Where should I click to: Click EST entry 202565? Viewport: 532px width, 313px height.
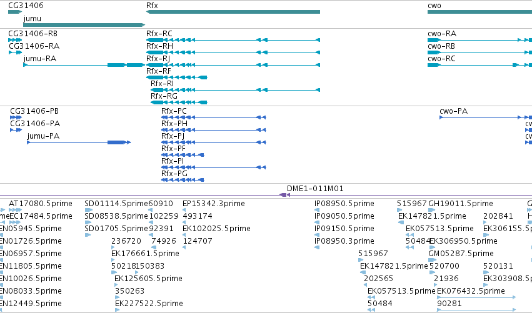[x=379, y=279]
